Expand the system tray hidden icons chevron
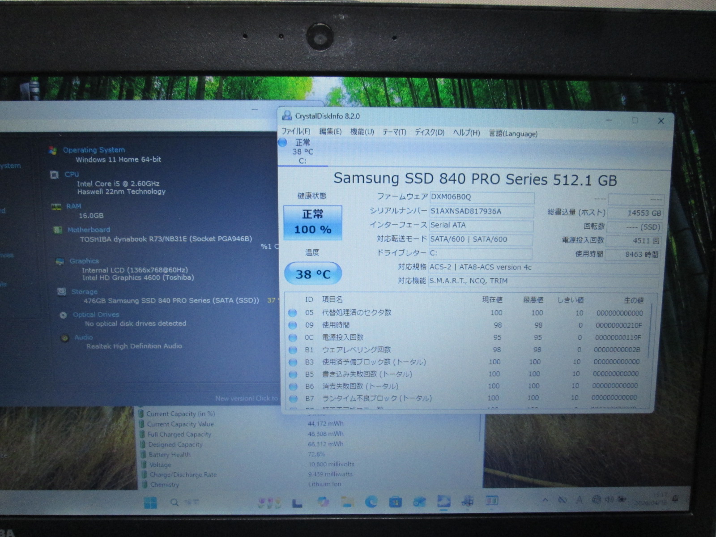 click(x=545, y=500)
